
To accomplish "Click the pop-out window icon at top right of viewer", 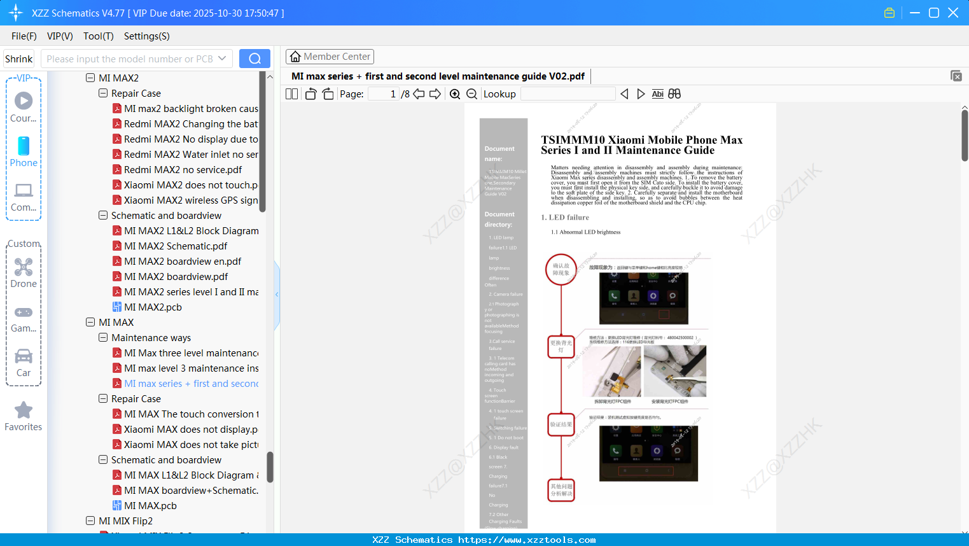I will tap(956, 76).
